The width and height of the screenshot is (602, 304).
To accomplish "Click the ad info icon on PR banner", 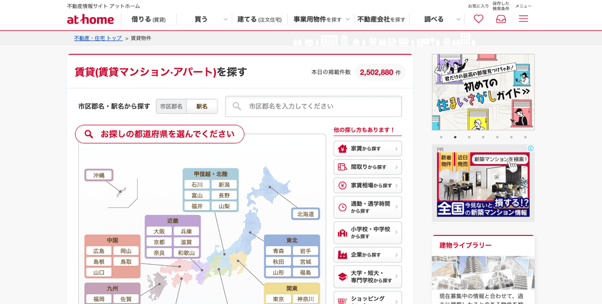I will [531, 148].
